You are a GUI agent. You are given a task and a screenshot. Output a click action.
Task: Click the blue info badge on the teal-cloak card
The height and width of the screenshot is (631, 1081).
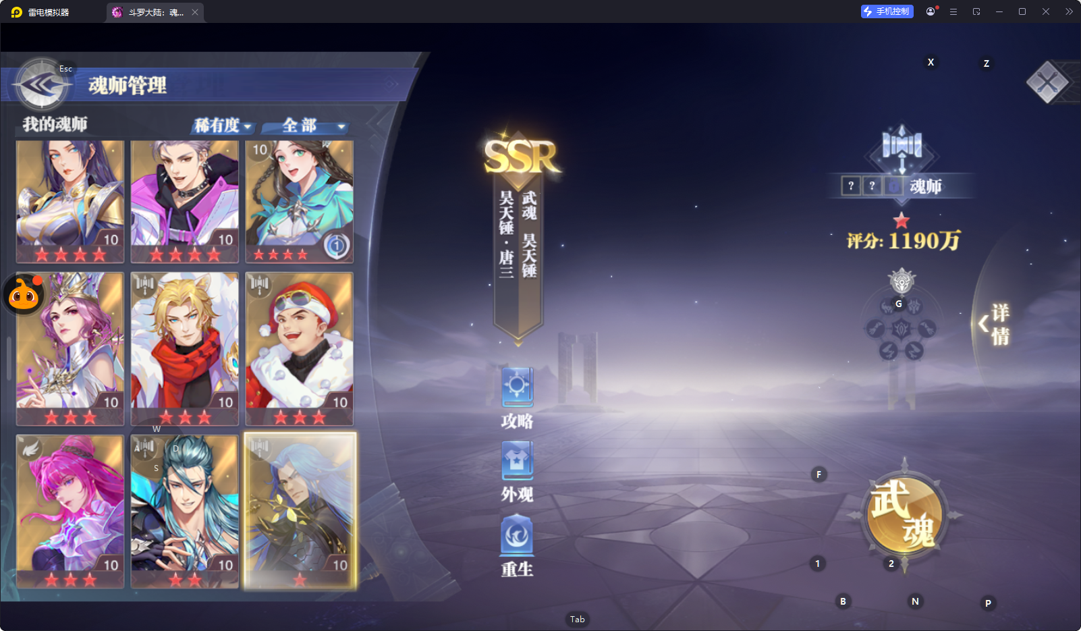pos(336,246)
